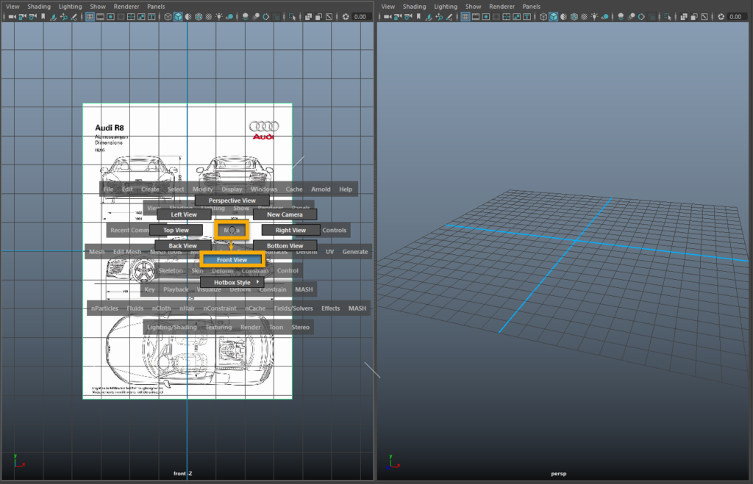
Task: Click exposure value field 0.00 in persp panel
Action: (x=736, y=17)
